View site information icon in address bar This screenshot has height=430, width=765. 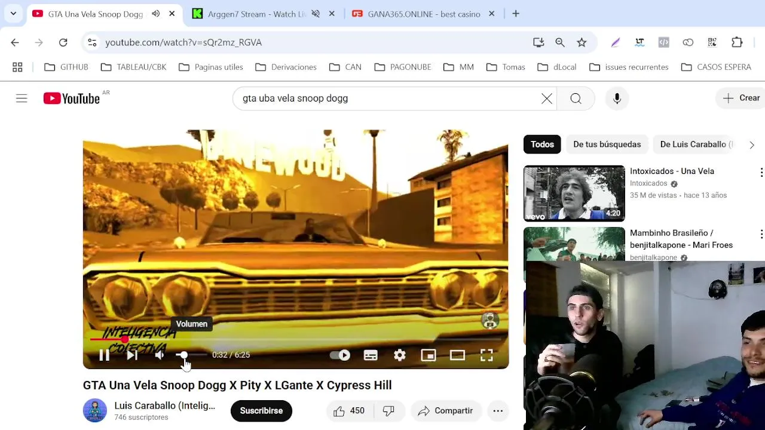(x=92, y=42)
